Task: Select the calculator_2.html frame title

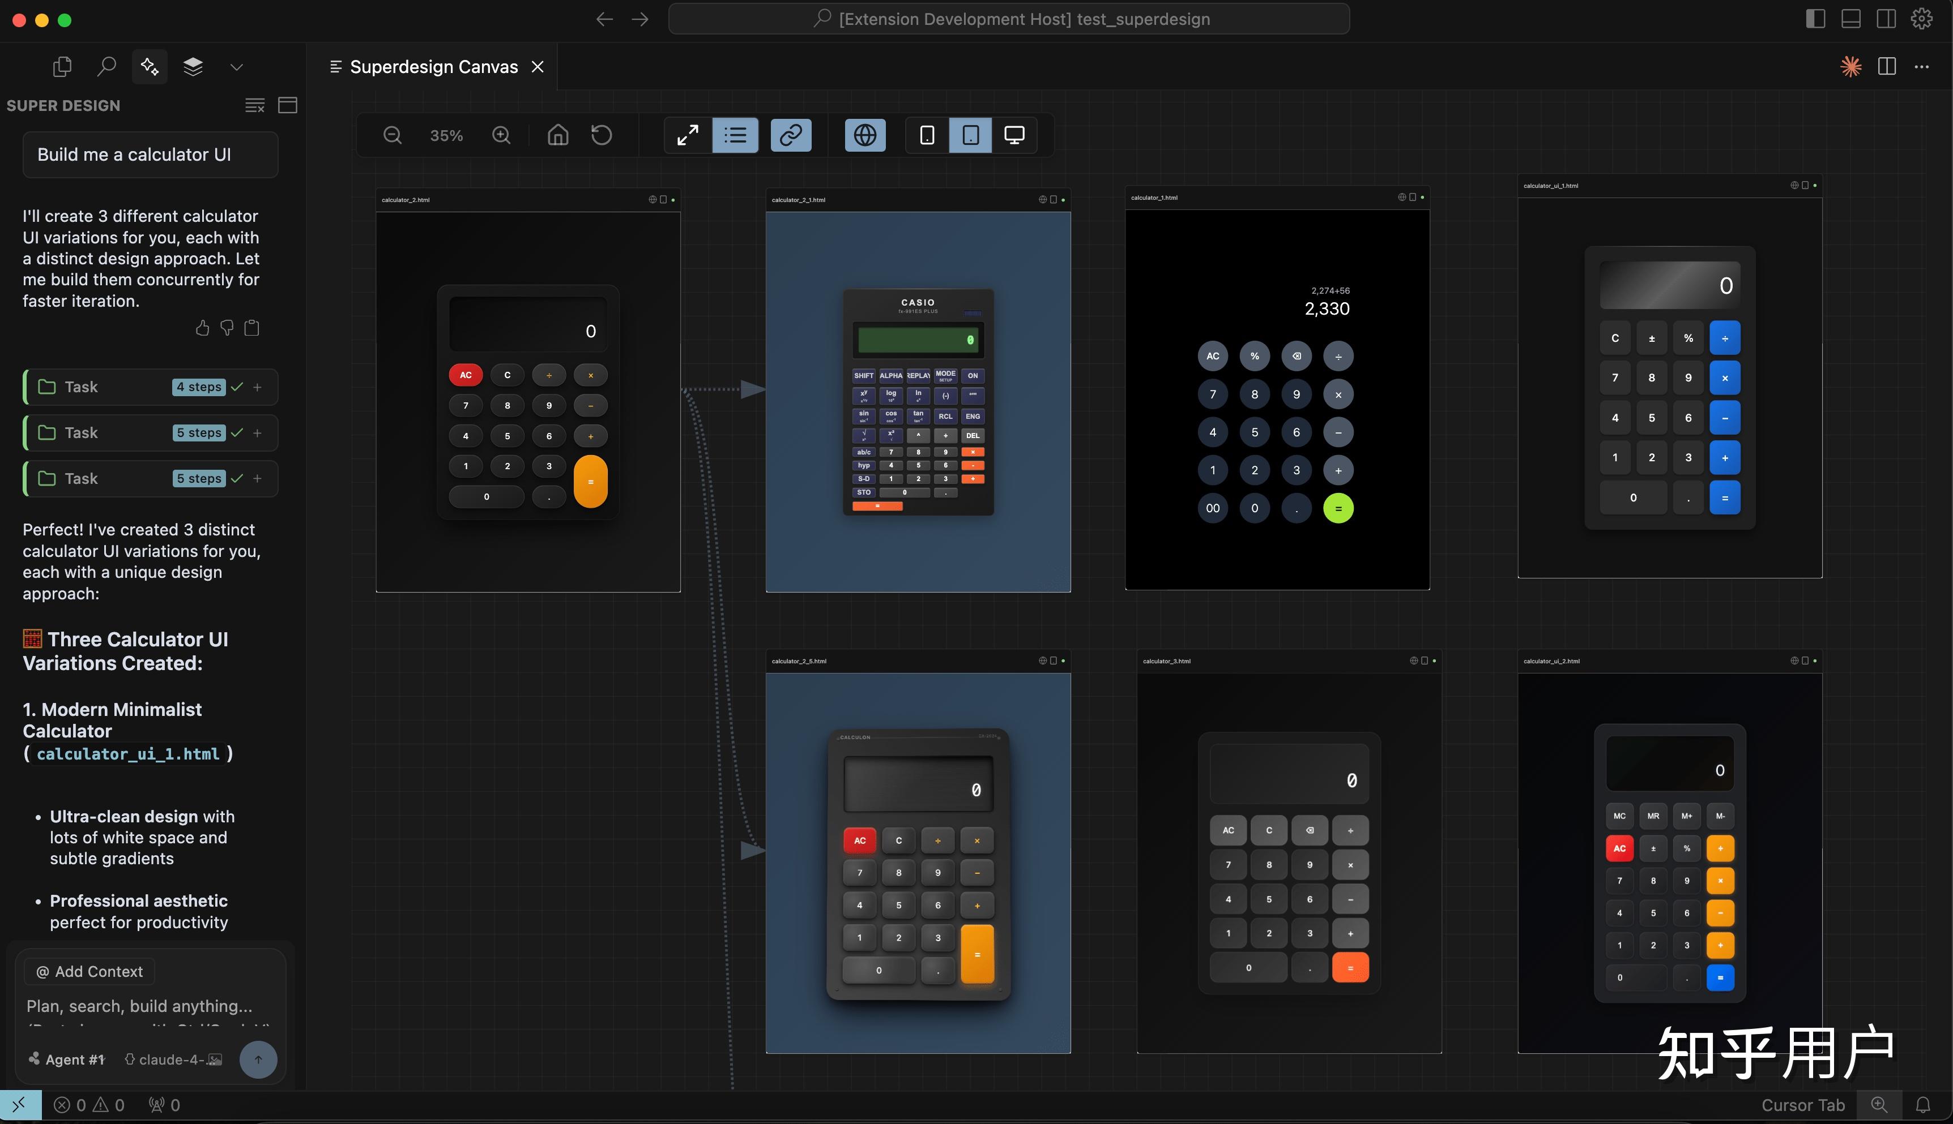Action: pos(406,200)
